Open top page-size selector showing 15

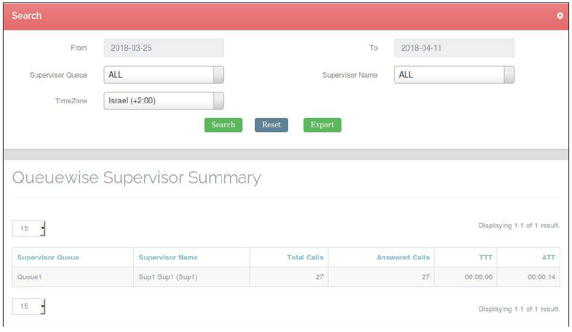29,228
